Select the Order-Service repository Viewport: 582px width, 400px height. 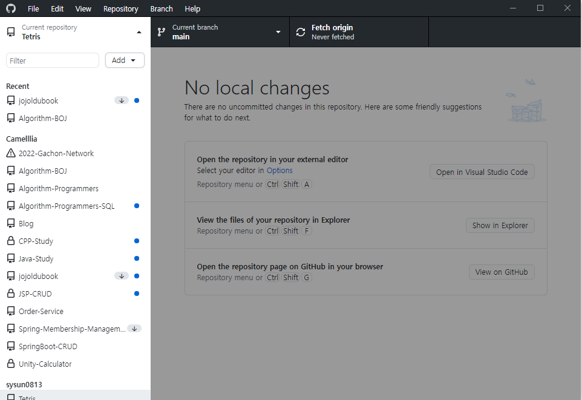coord(76,311)
